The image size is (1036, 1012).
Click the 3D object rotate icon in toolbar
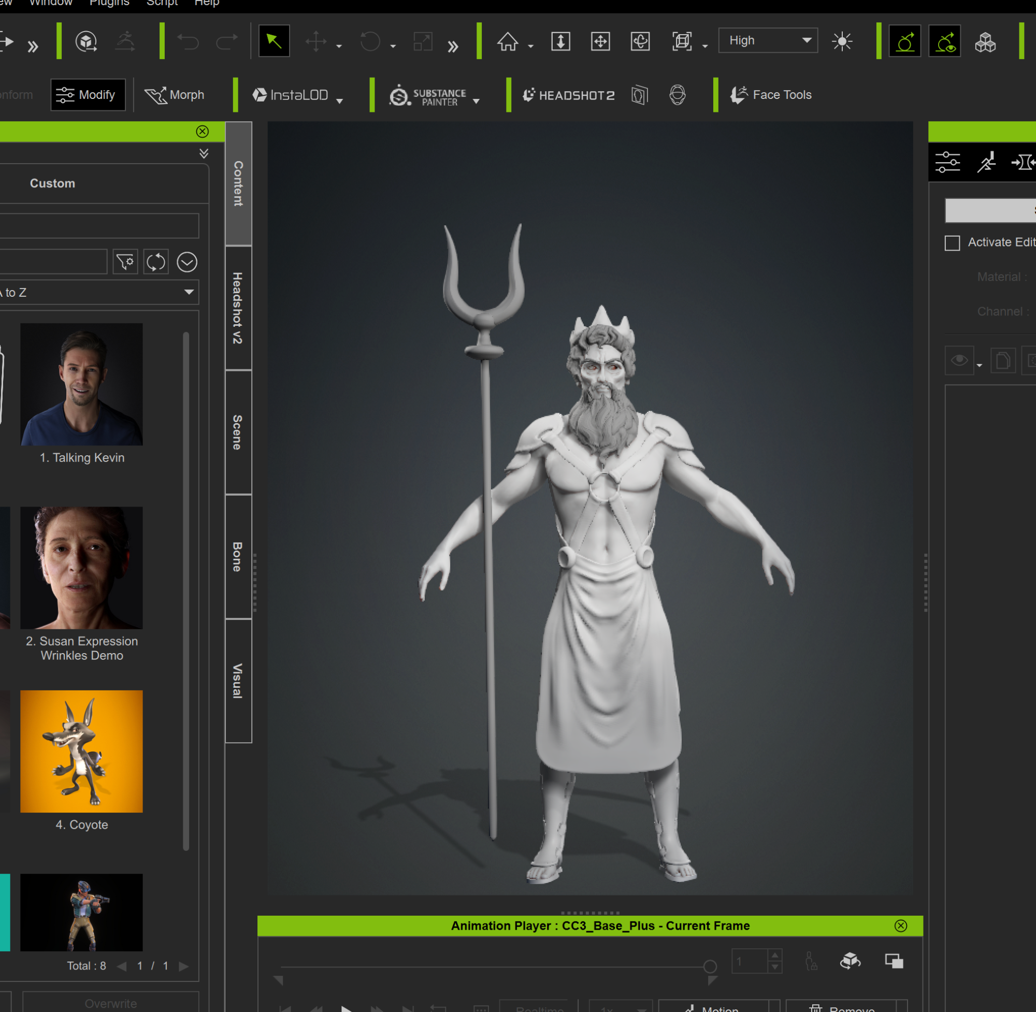click(86, 41)
